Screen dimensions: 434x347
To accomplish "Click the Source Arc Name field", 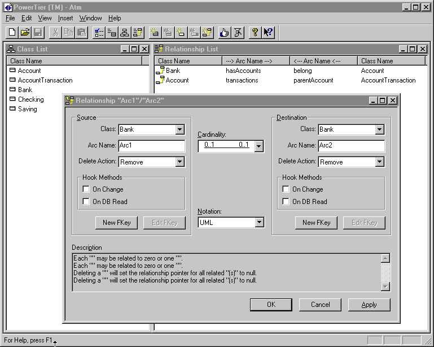I will point(152,145).
